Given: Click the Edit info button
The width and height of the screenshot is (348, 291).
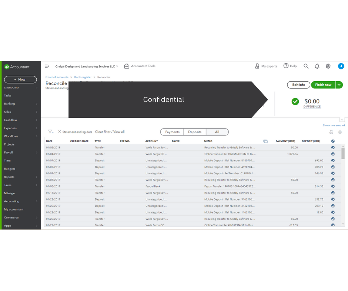Looking at the screenshot, I should pyautogui.click(x=298, y=85).
